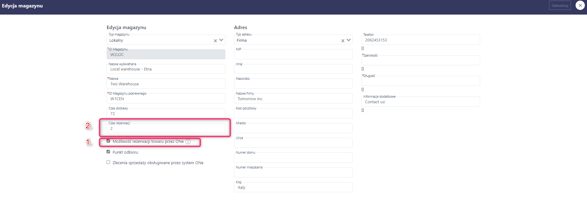Expand the Typ adresu dropdown arrow
The height and width of the screenshot is (200, 587).
click(x=349, y=40)
